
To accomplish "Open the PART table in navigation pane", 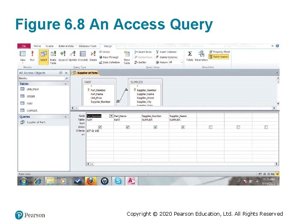I will [30, 103].
